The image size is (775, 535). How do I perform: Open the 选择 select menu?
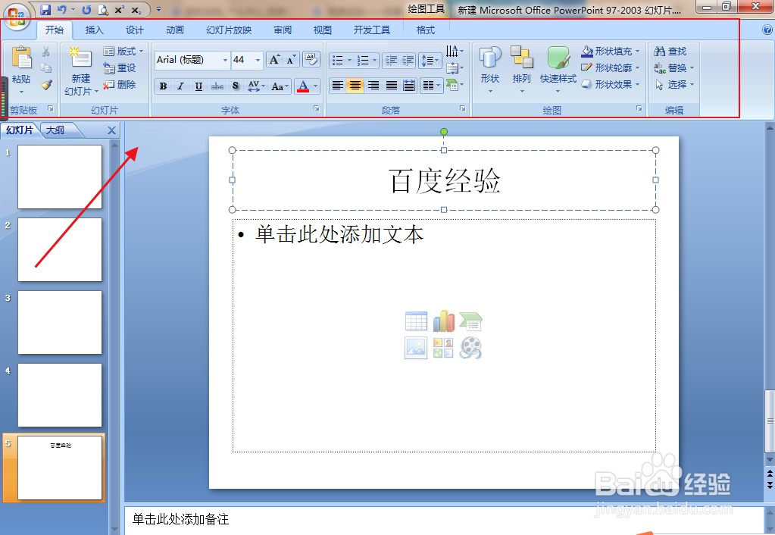[x=675, y=85]
